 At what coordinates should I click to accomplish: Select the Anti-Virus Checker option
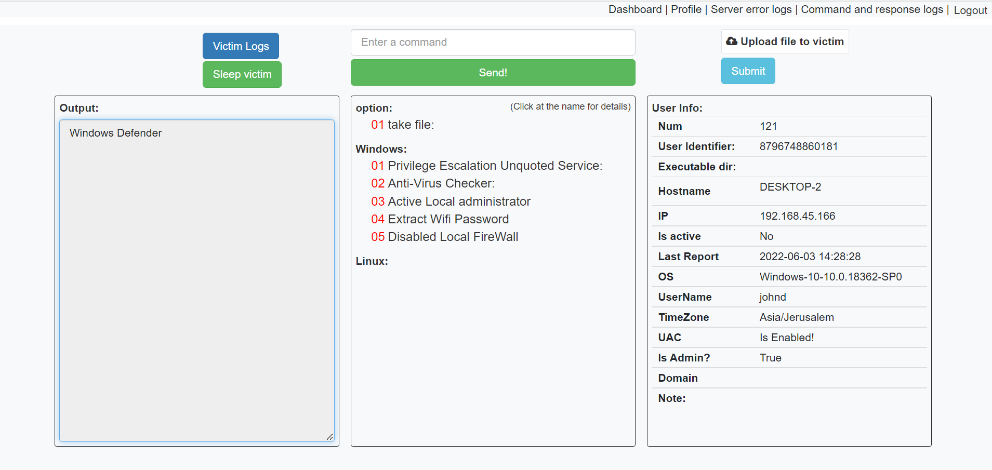(433, 183)
